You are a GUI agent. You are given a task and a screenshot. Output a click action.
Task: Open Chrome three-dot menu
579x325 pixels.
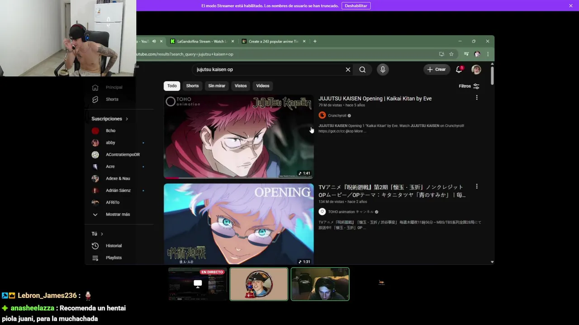click(x=488, y=54)
